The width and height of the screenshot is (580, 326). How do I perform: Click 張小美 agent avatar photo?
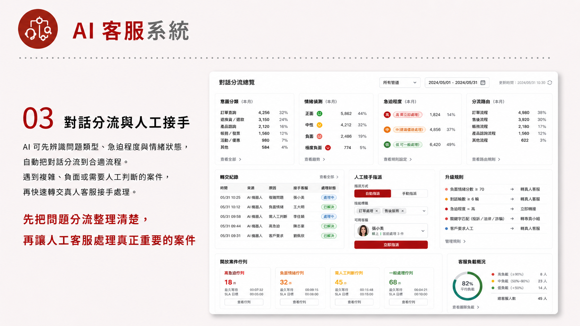click(x=363, y=231)
